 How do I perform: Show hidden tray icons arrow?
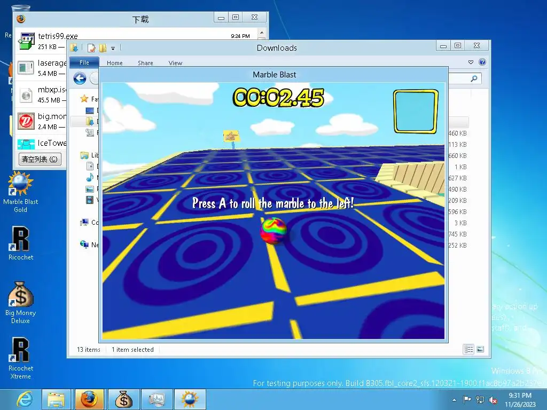coord(454,400)
